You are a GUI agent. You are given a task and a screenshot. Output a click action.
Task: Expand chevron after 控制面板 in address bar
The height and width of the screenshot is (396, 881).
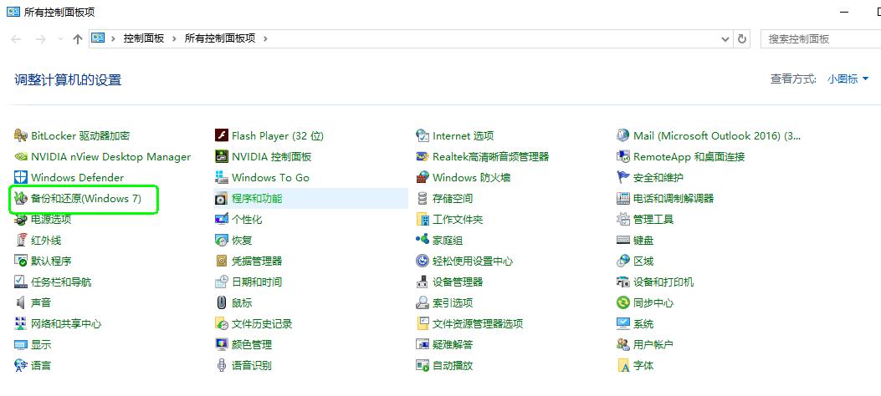tap(174, 38)
